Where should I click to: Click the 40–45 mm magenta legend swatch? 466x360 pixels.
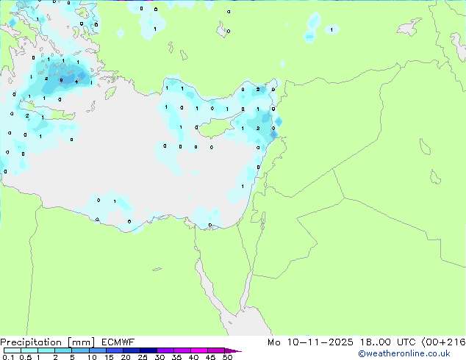pyautogui.click(x=199, y=350)
